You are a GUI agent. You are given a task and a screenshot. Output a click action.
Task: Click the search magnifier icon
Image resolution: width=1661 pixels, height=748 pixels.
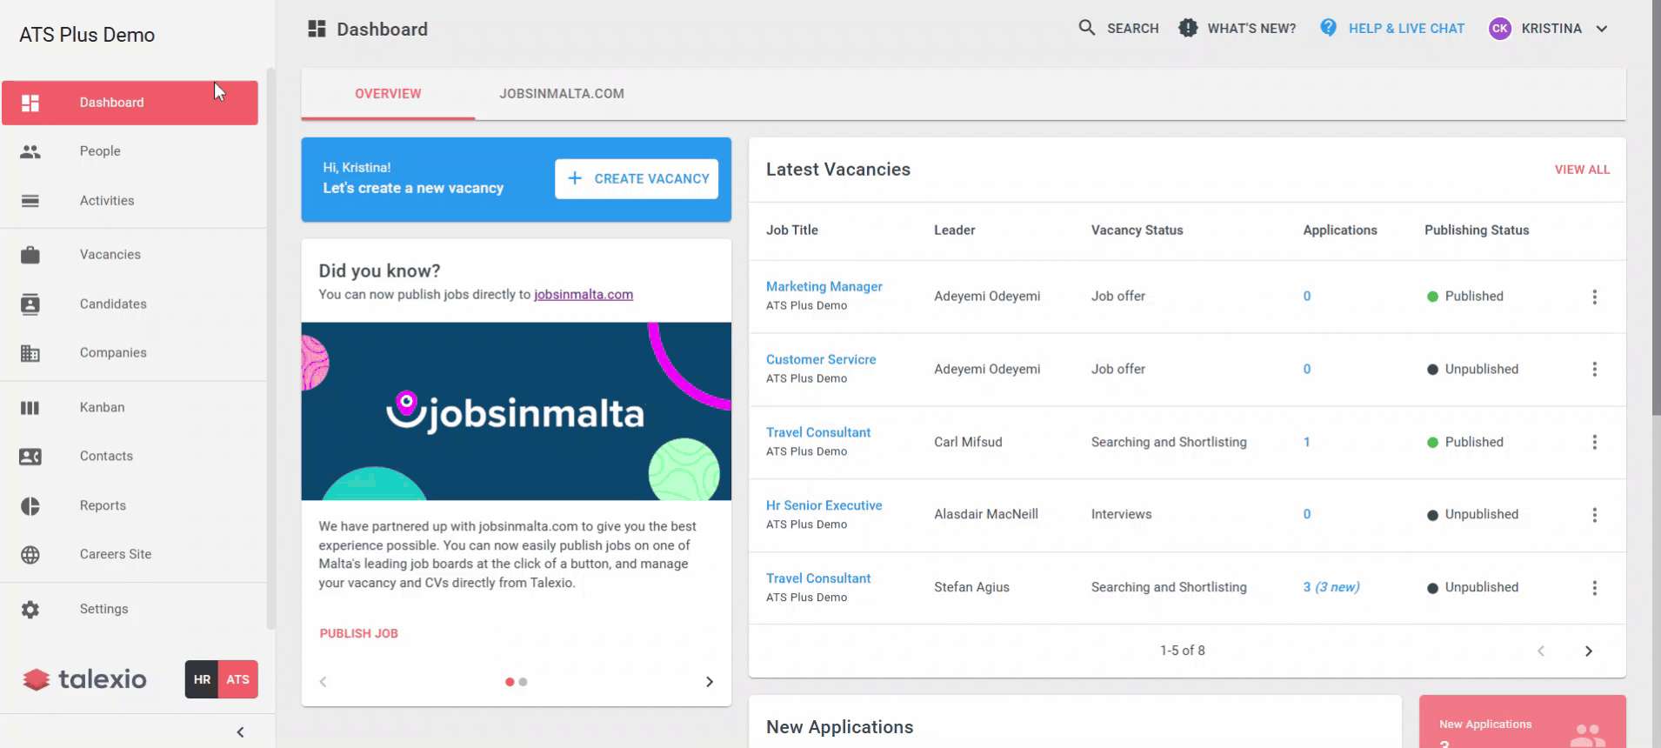(x=1087, y=28)
